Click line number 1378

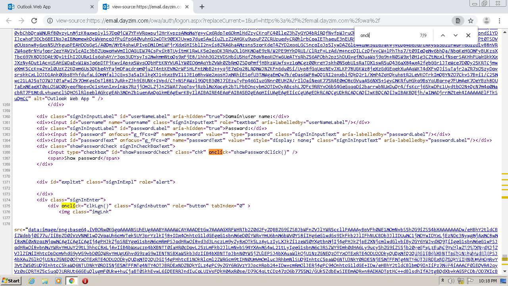[x=6, y=224]
